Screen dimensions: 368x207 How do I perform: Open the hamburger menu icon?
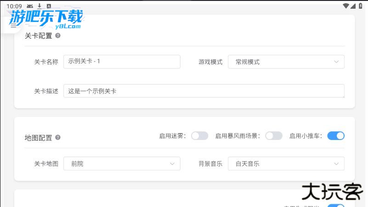tap(14, 26)
